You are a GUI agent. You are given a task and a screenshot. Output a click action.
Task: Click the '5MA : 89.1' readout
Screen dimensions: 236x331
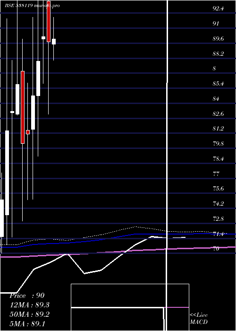(27, 323)
